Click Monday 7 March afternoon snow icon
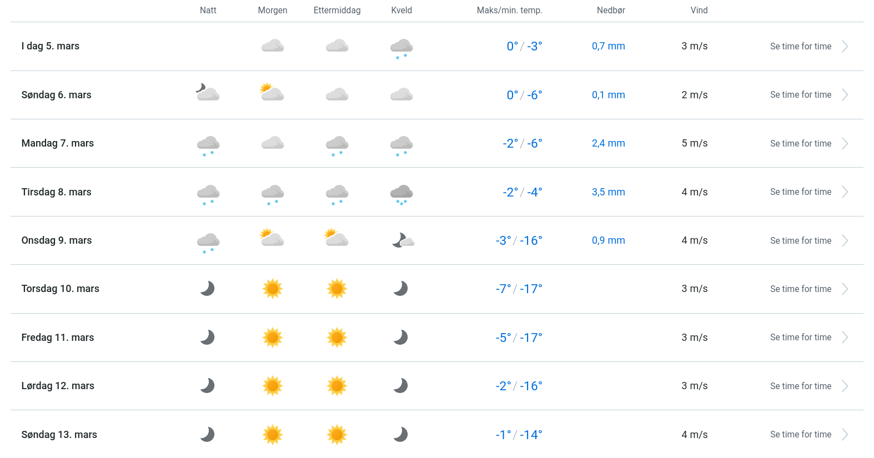874x458 pixels. pyautogui.click(x=337, y=145)
